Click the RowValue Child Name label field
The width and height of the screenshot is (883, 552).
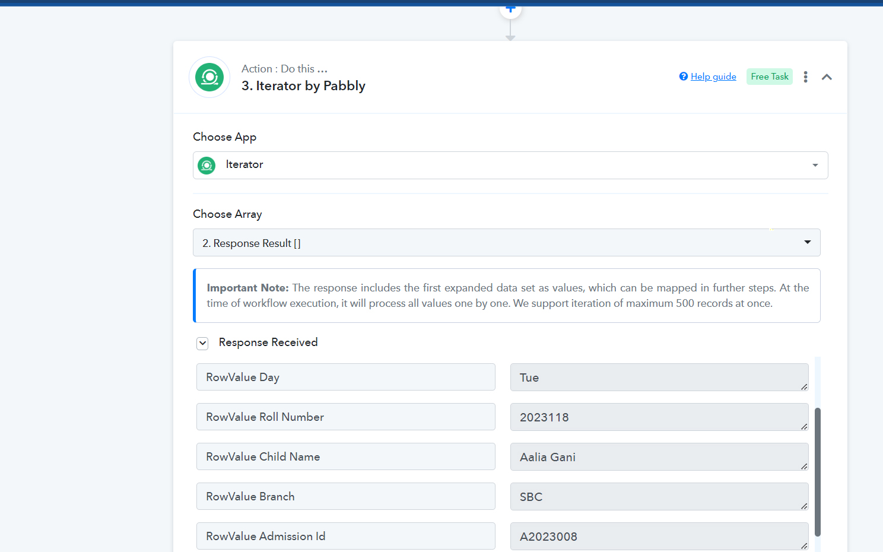[x=346, y=457]
